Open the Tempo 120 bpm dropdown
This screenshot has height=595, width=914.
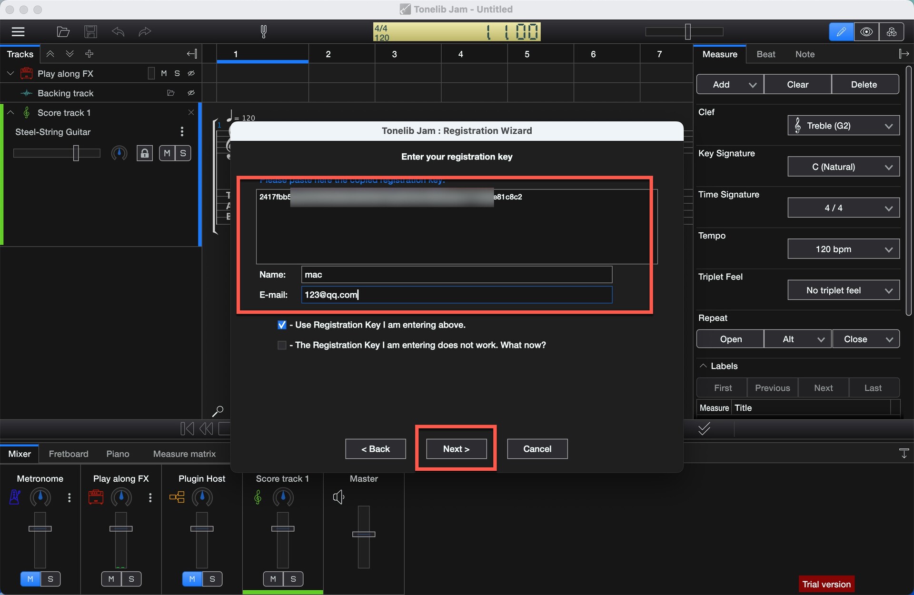[x=844, y=249]
